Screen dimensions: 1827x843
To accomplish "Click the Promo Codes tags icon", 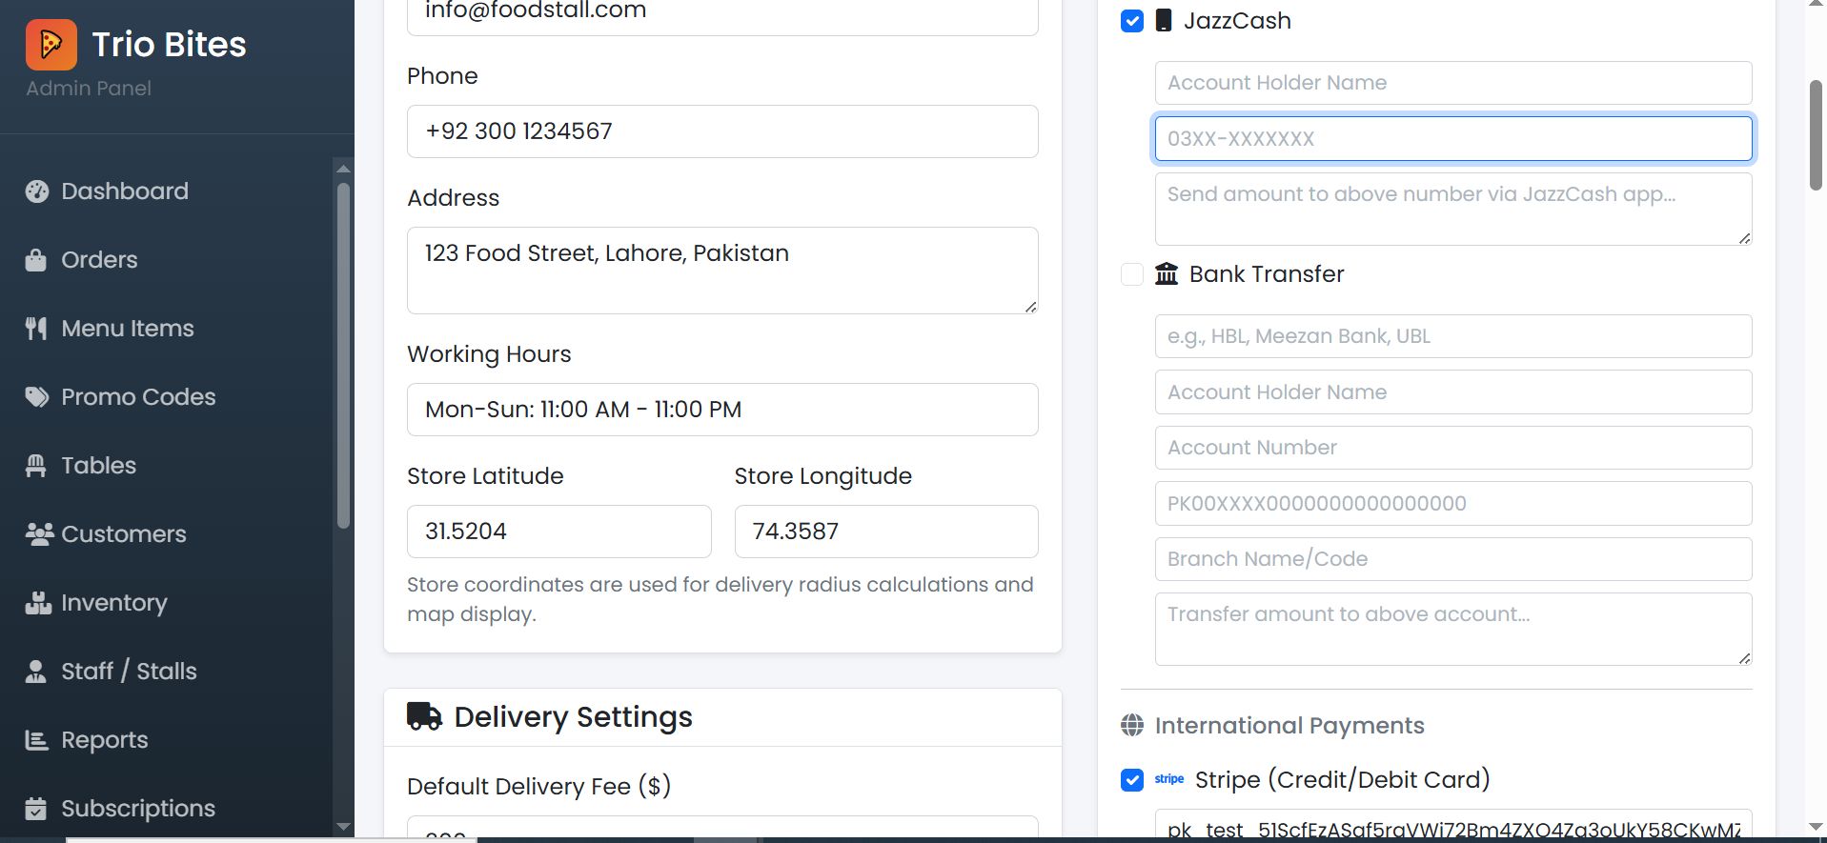I will click(37, 397).
